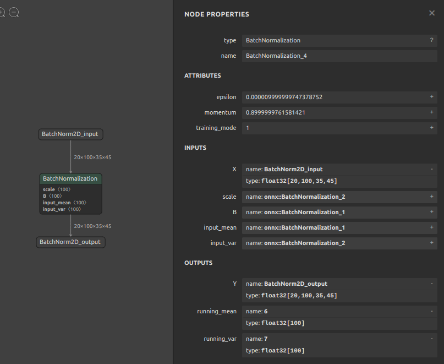Close the Node Properties panel
The image size is (444, 364).
pyautogui.click(x=432, y=13)
